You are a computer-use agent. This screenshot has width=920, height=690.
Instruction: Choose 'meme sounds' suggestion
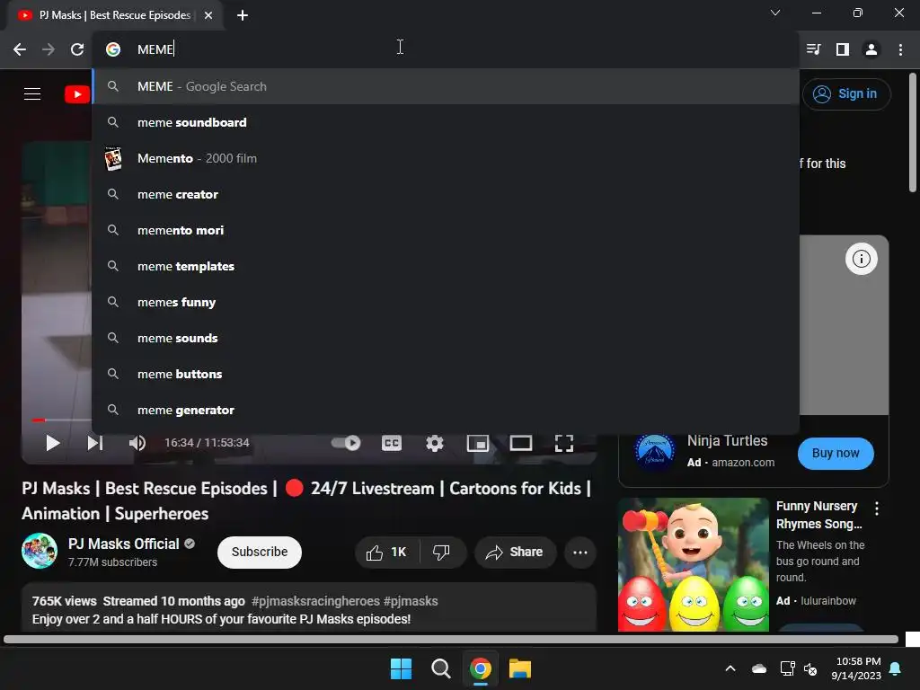click(x=446, y=338)
